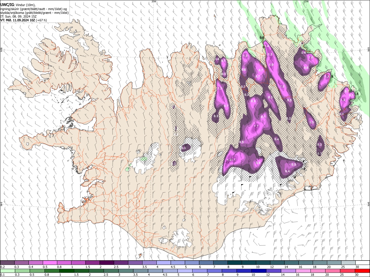
Task: Click the '1.7' precipitation value on the map
Action: tap(256, 126)
